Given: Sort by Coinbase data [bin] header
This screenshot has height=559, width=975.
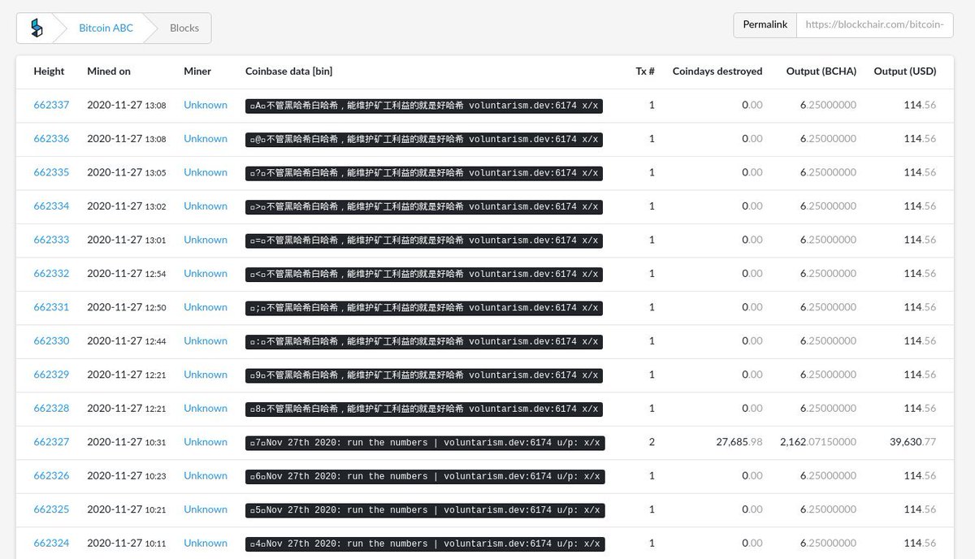Looking at the screenshot, I should tap(288, 71).
